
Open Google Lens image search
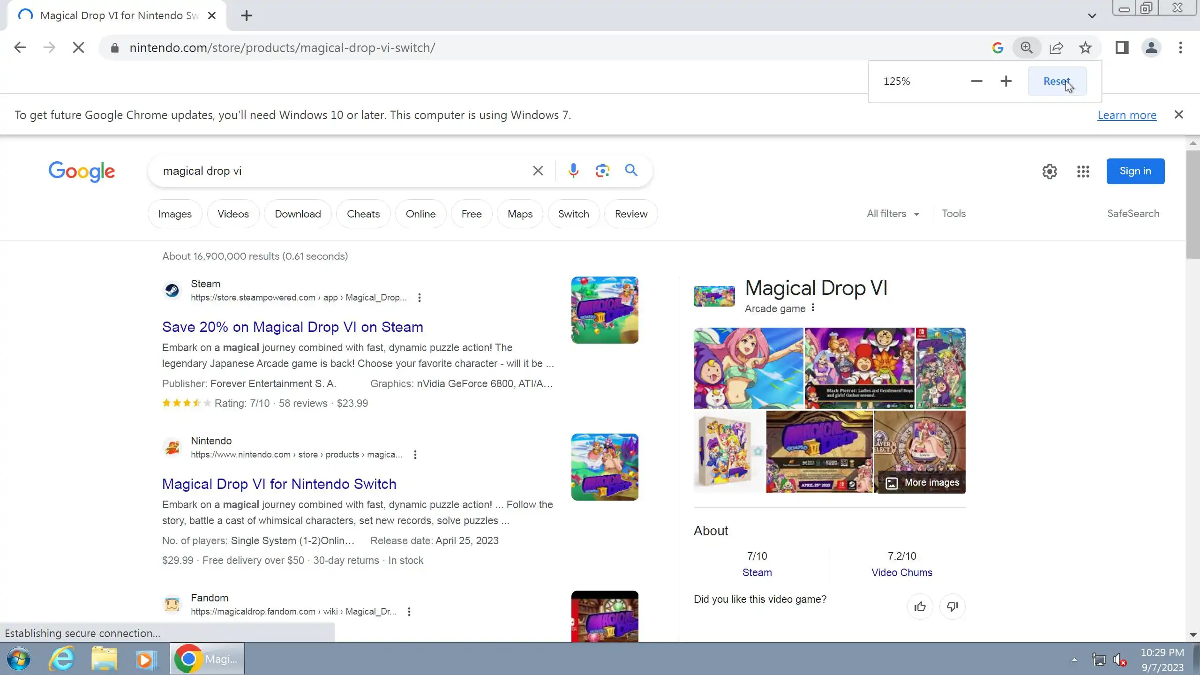[602, 171]
